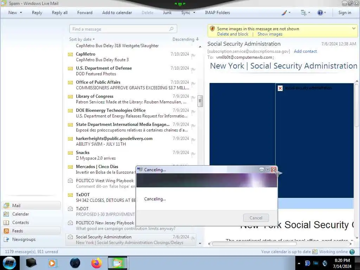This screenshot has width=360, height=270.
Task: Click Add contact link
Action: point(305,51)
